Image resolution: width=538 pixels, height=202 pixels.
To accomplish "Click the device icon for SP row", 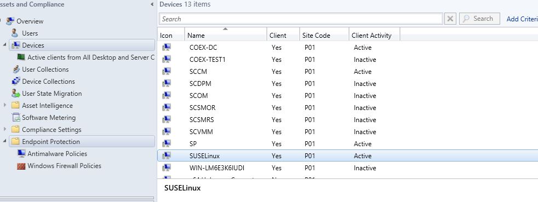I will 167,143.
